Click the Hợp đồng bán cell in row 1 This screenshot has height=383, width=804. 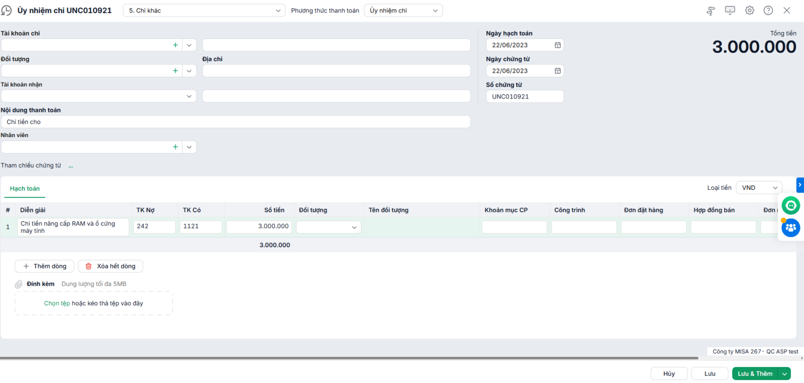point(724,227)
